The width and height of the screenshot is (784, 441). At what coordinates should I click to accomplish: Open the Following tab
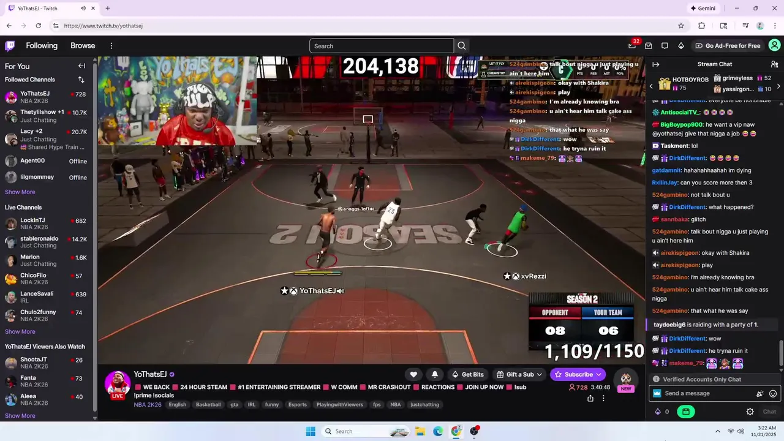click(42, 46)
